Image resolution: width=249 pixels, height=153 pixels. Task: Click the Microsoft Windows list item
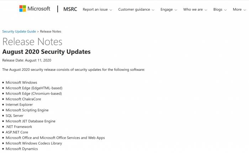21,83
